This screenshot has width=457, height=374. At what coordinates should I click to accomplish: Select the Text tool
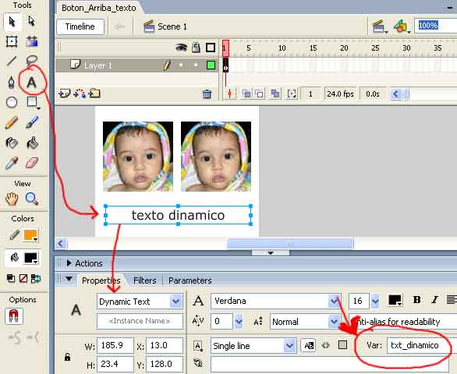[31, 83]
